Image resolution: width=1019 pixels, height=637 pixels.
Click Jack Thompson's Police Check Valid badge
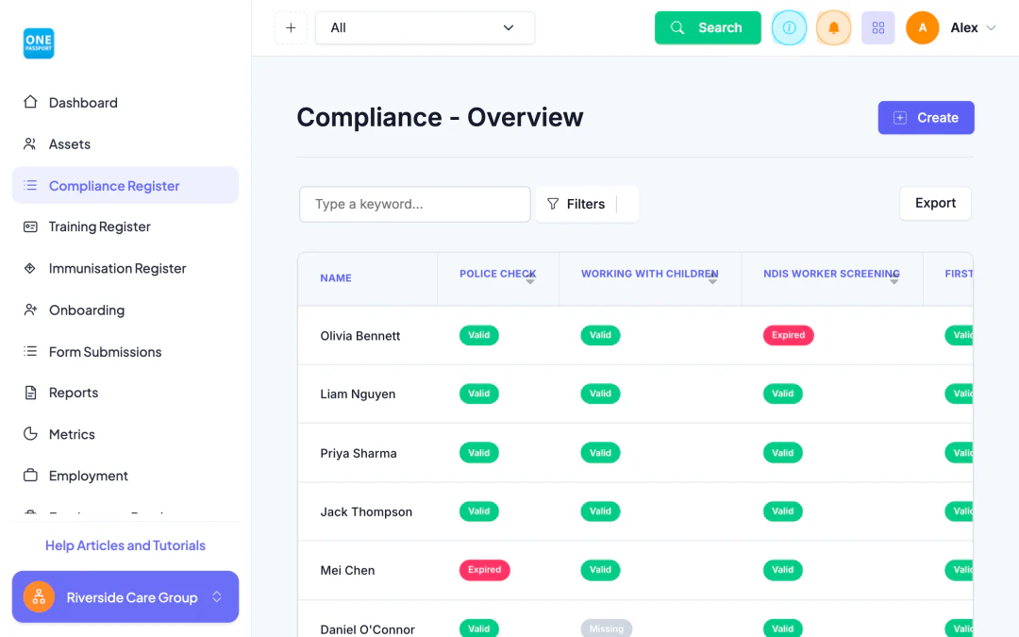(479, 511)
